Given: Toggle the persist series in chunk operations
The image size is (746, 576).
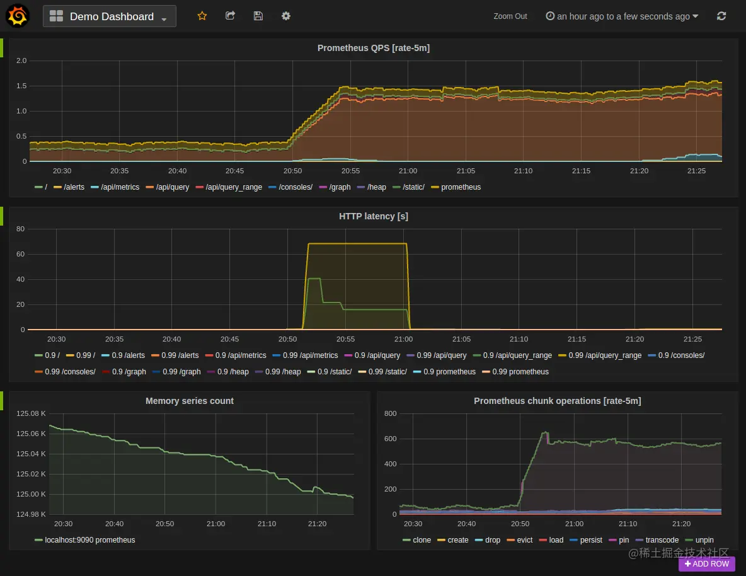Looking at the screenshot, I should [591, 540].
